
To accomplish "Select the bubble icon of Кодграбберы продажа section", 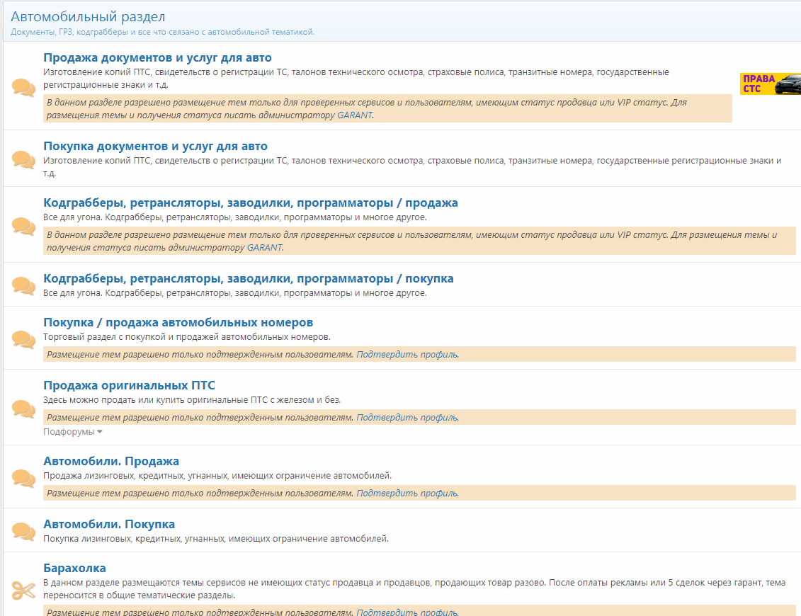I will coord(22,227).
